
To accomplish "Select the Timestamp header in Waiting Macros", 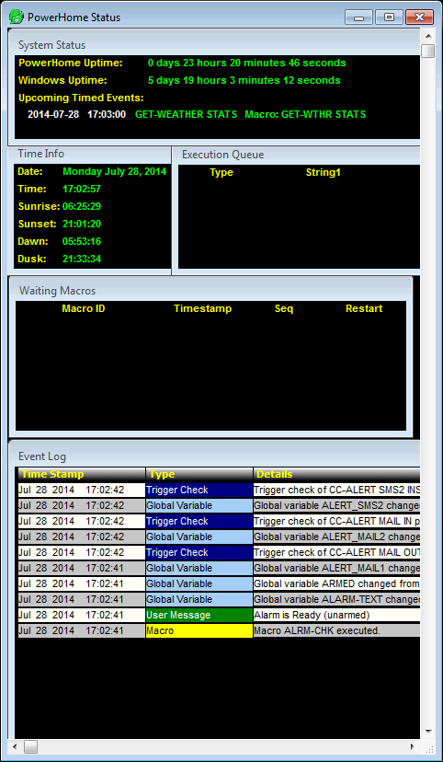I will pos(203,308).
